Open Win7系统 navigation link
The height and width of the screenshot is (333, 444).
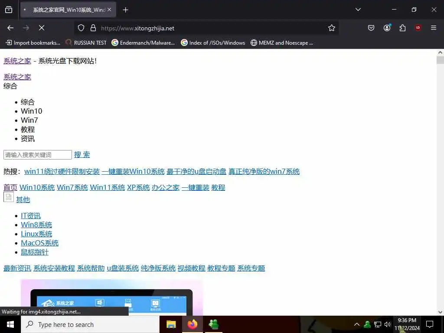pos(72,187)
